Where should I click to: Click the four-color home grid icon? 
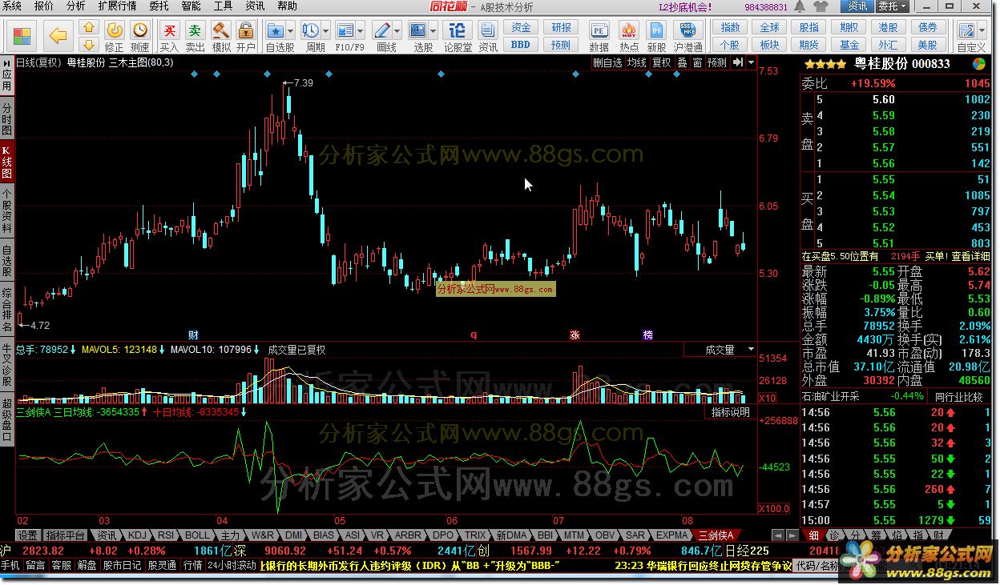[x=22, y=36]
